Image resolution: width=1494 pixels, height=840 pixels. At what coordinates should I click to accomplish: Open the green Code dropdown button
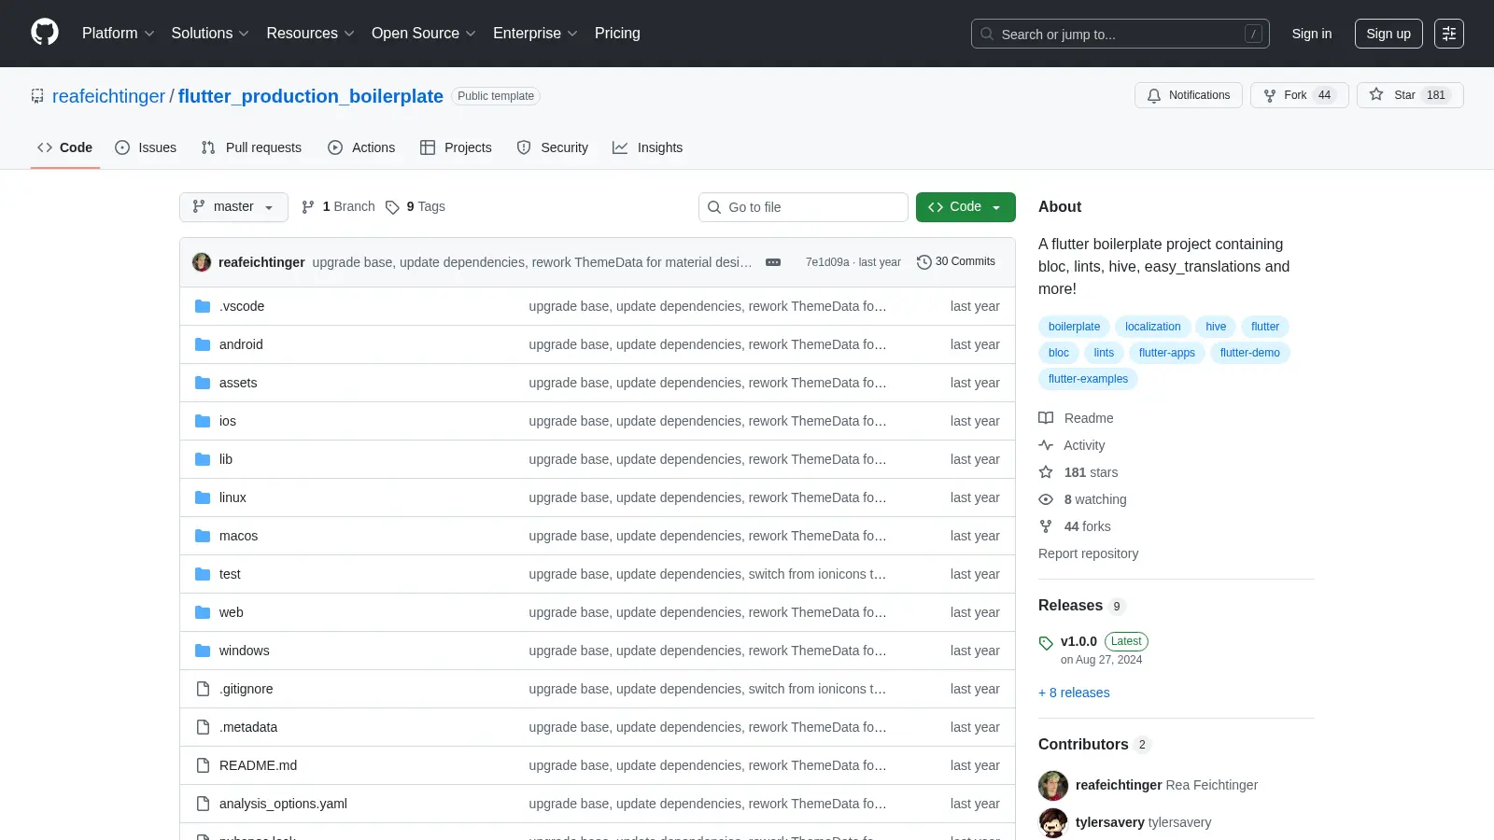(x=965, y=207)
